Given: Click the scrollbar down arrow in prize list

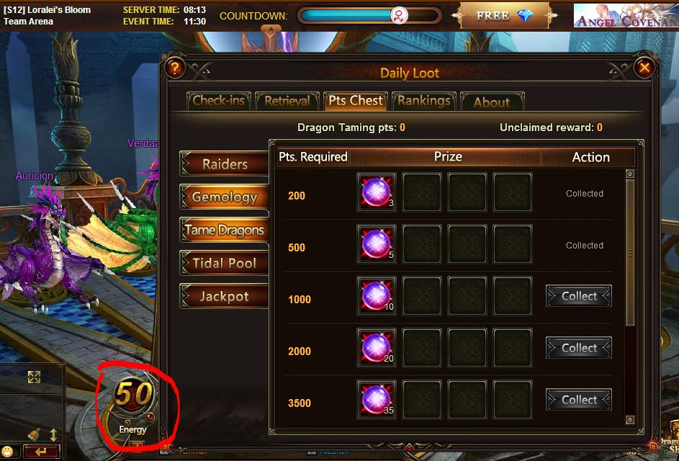Looking at the screenshot, I should [x=630, y=419].
